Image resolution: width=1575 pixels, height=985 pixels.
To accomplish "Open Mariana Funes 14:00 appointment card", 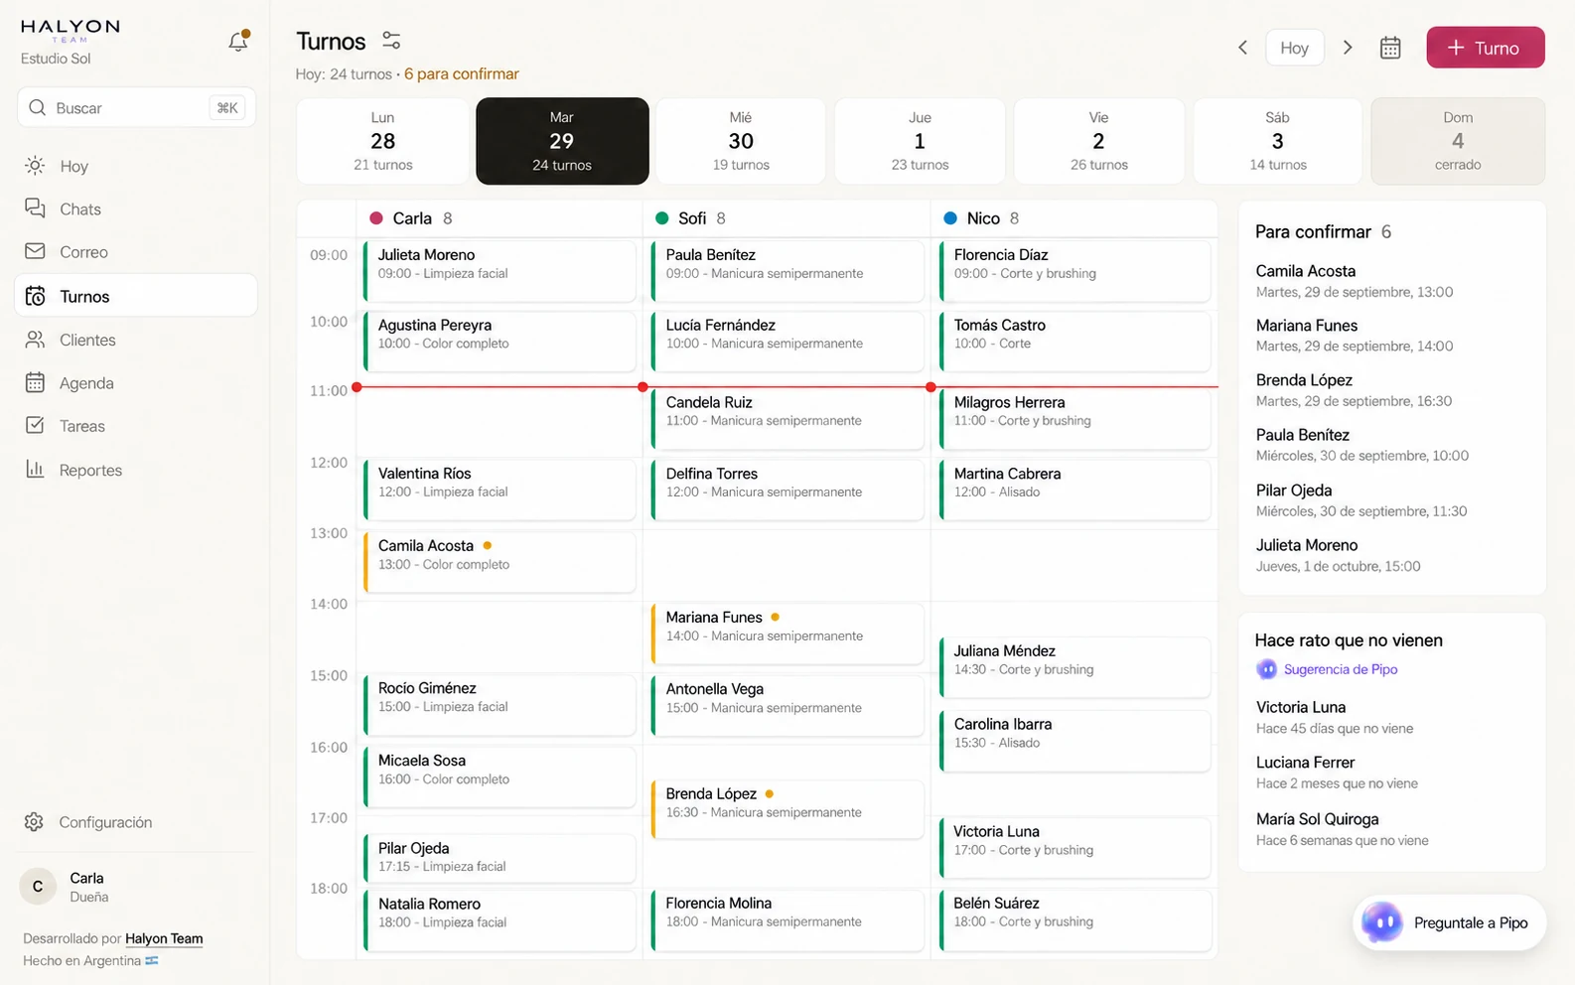I will (x=787, y=633).
